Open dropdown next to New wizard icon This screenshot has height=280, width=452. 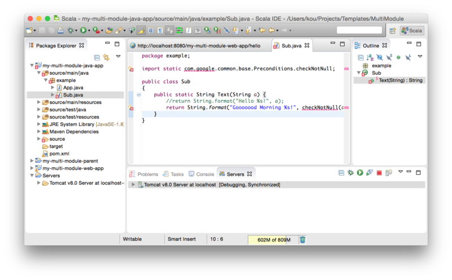tap(34, 30)
